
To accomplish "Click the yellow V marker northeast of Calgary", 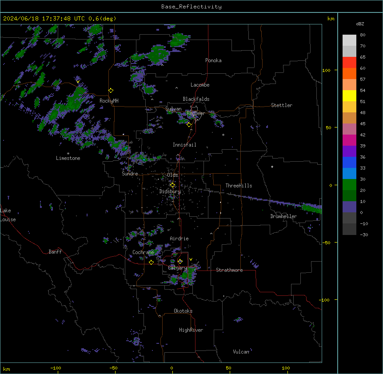I will tap(191, 259).
